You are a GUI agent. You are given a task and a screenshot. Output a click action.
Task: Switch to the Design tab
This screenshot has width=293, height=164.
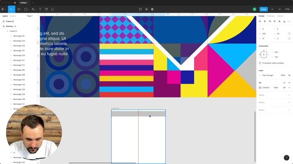(261, 16)
